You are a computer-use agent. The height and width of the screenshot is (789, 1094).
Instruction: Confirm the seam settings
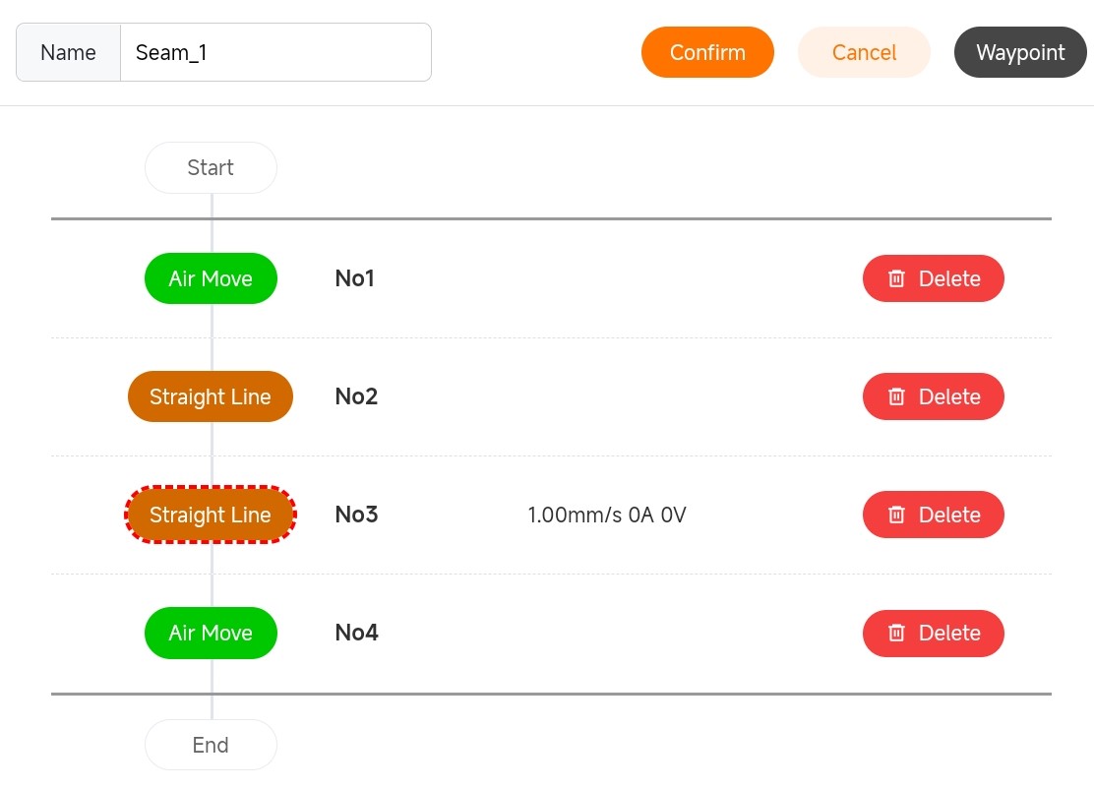coord(707,52)
